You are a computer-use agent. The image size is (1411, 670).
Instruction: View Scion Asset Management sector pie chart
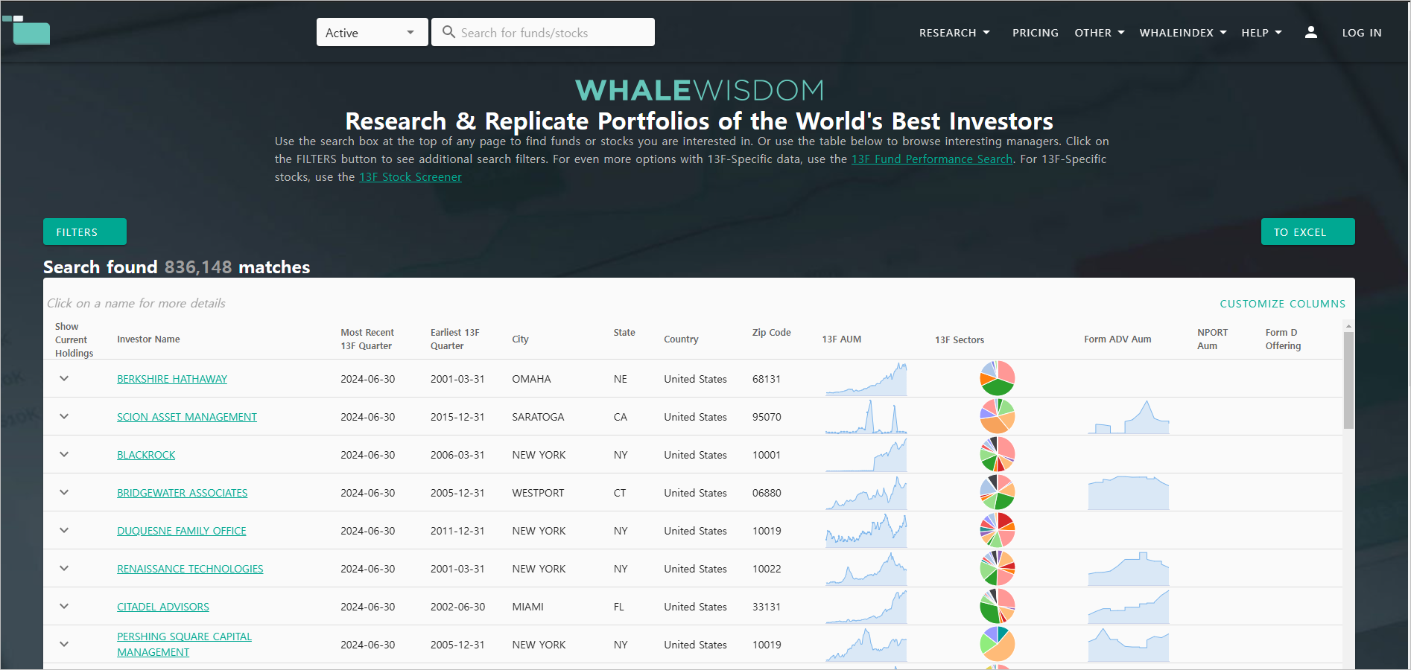997,416
